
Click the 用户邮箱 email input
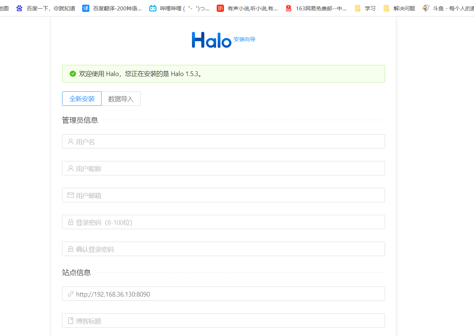[223, 195]
